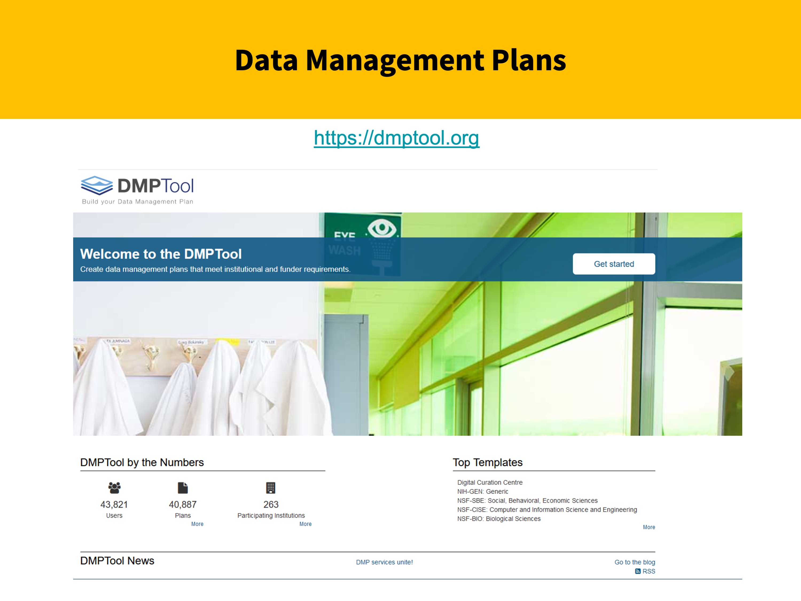Click the Welcome to the DMPTool heading

coord(161,254)
